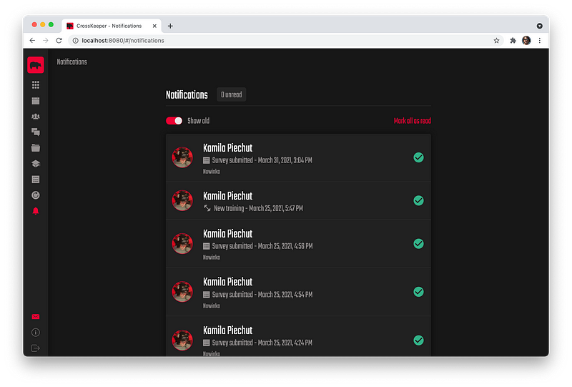Click the localhost address bar

coord(286,41)
